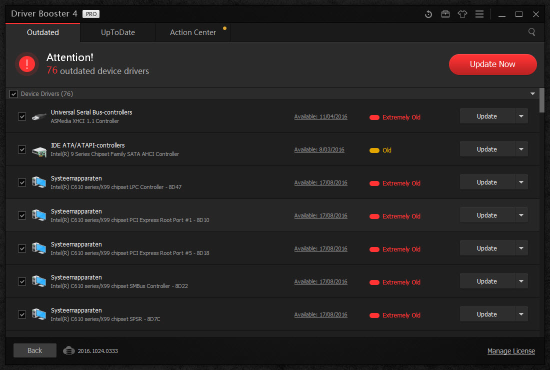
Task: Click the Back button
Action: (x=34, y=350)
